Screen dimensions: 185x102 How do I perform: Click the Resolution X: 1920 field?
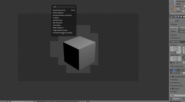[x=176, y=47]
